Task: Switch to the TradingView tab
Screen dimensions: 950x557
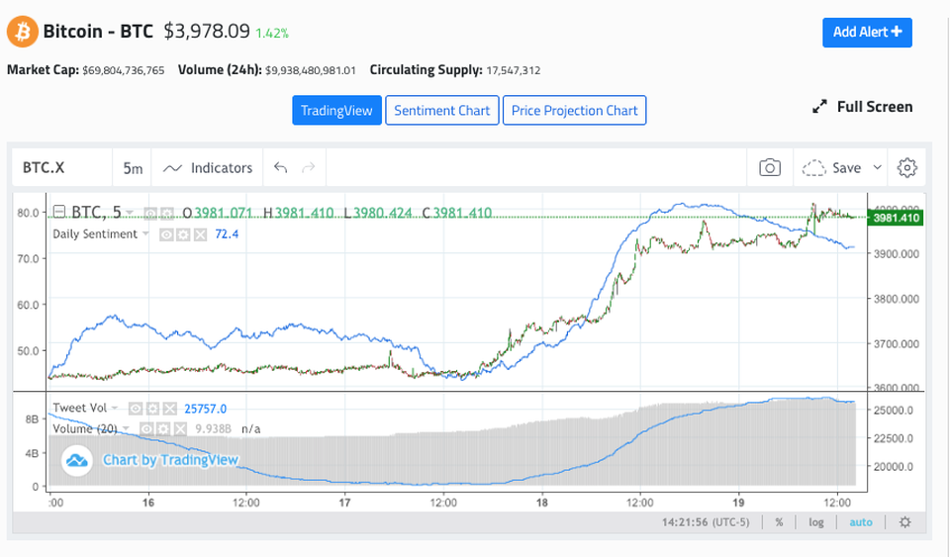Action: (336, 110)
